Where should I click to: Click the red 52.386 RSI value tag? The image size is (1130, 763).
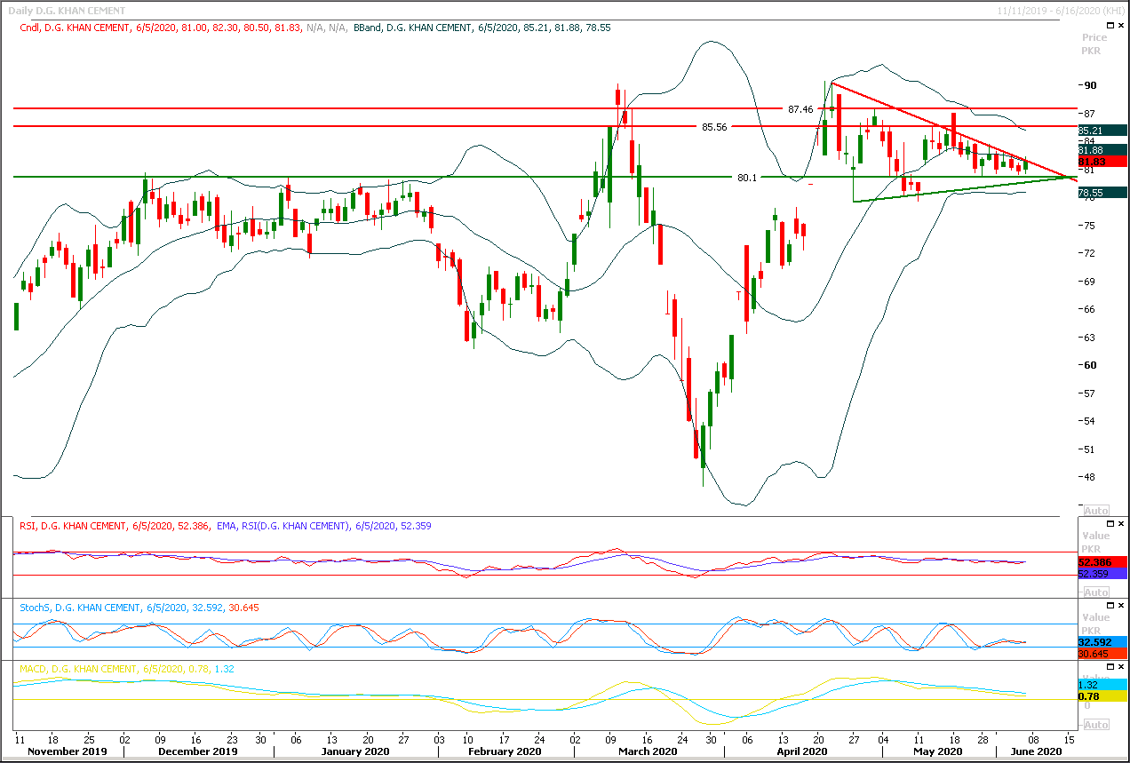1102,562
